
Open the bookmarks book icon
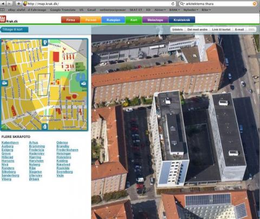coord(2,10)
